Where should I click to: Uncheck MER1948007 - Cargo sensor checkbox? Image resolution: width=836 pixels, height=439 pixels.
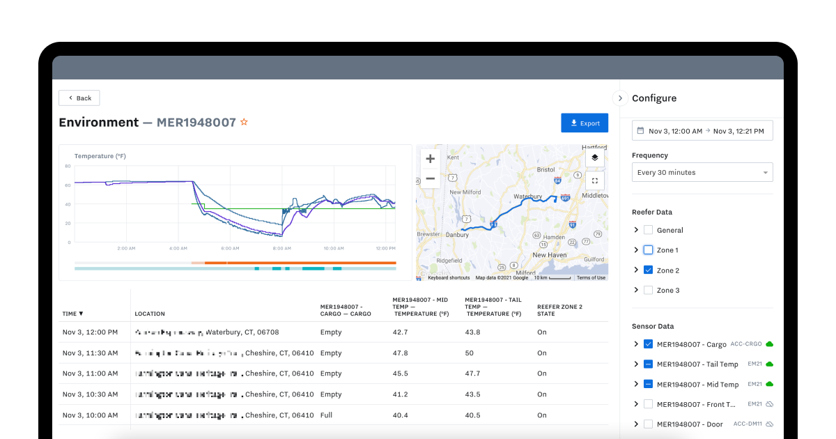point(648,344)
